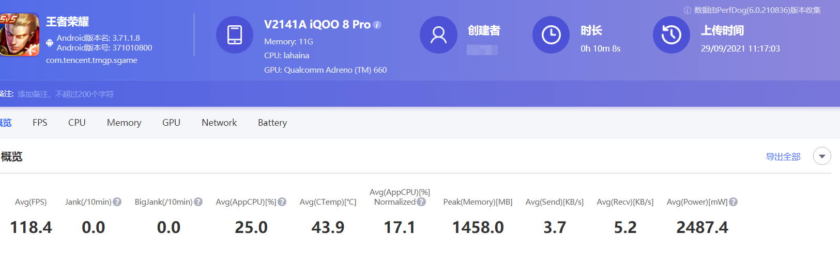Click the Memory: 11G text
Viewport: 840px width, 267px height.
point(288,42)
